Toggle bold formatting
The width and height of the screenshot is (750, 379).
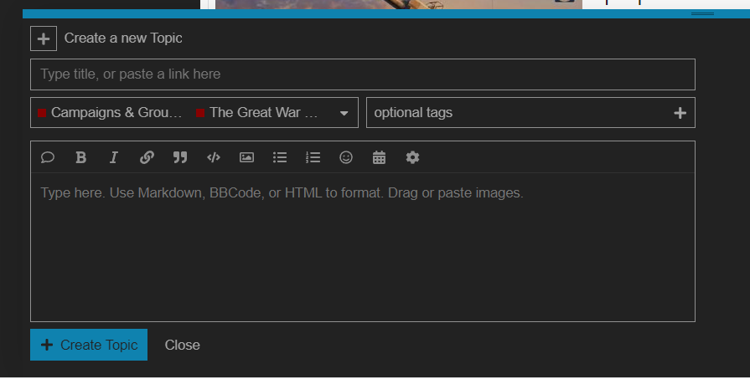pos(80,157)
